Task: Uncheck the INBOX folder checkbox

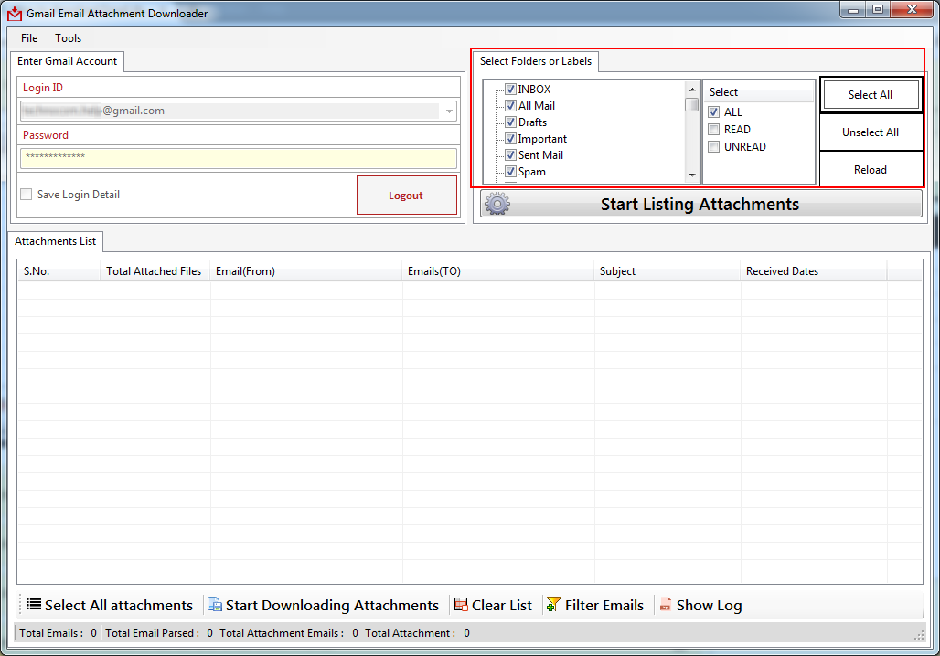Action: tap(510, 90)
